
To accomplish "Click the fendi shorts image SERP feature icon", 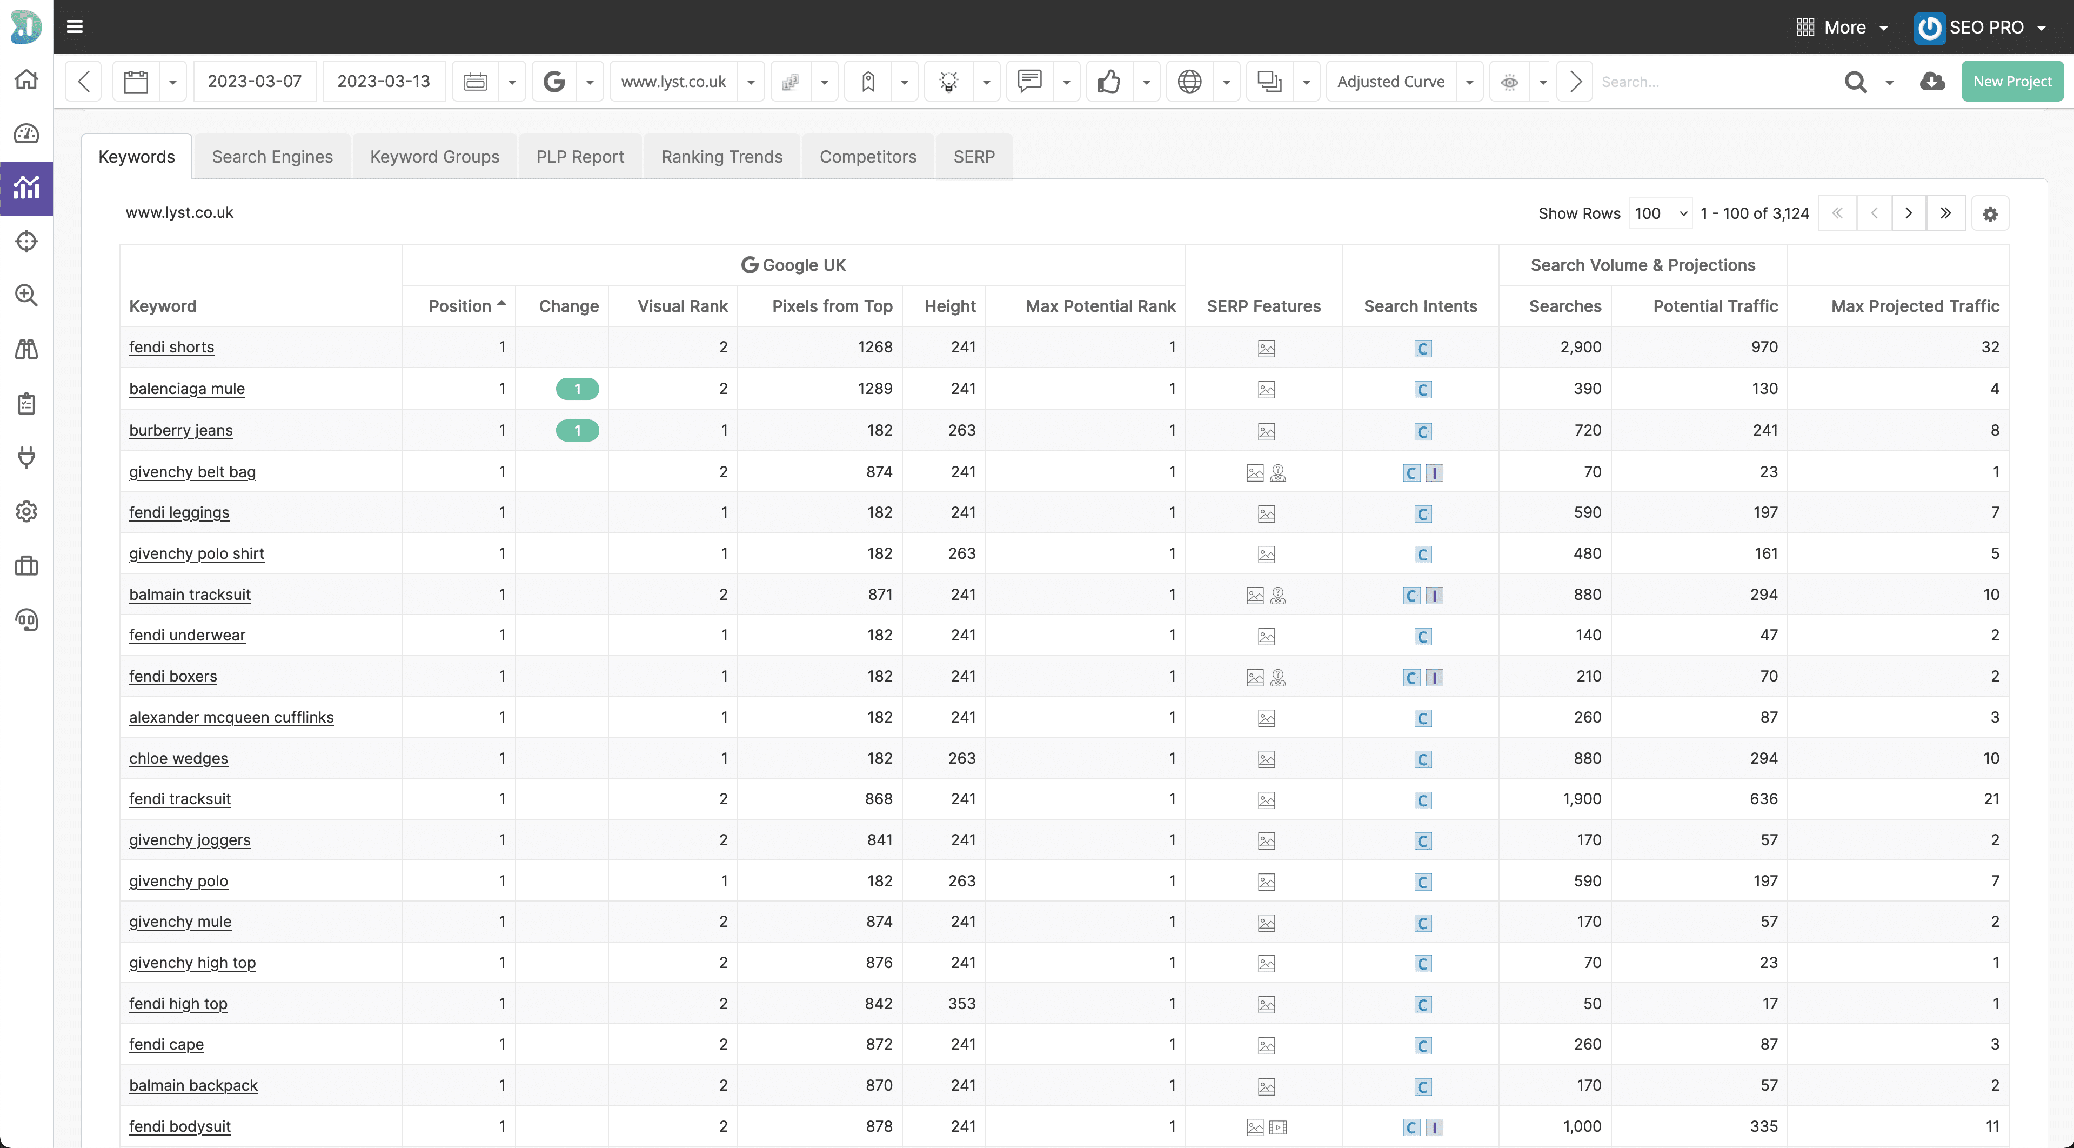I will tap(1267, 348).
